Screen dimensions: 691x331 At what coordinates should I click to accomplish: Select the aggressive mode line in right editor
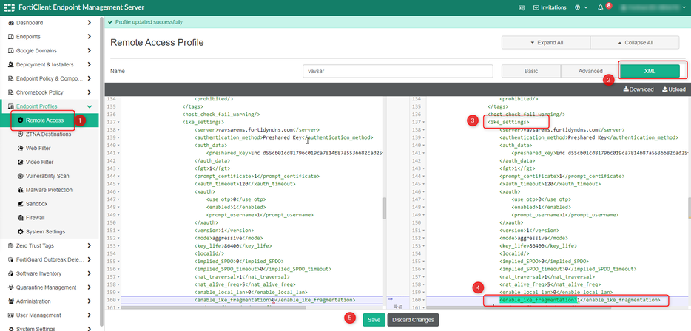click(x=532, y=238)
